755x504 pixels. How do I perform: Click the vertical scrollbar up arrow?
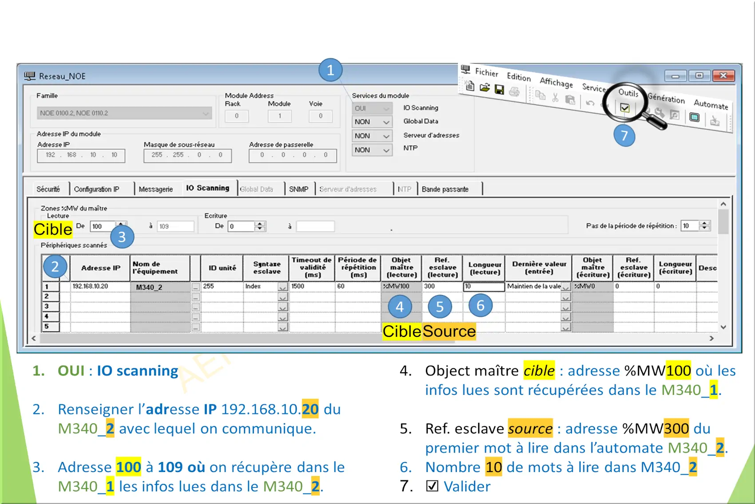(x=723, y=204)
